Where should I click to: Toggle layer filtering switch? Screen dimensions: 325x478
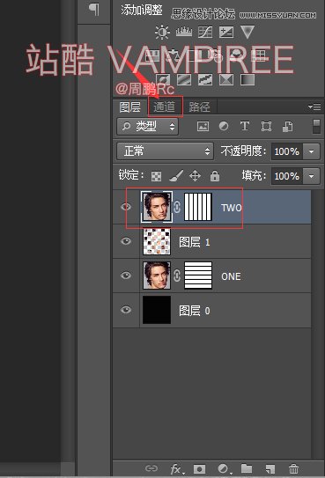point(316,126)
